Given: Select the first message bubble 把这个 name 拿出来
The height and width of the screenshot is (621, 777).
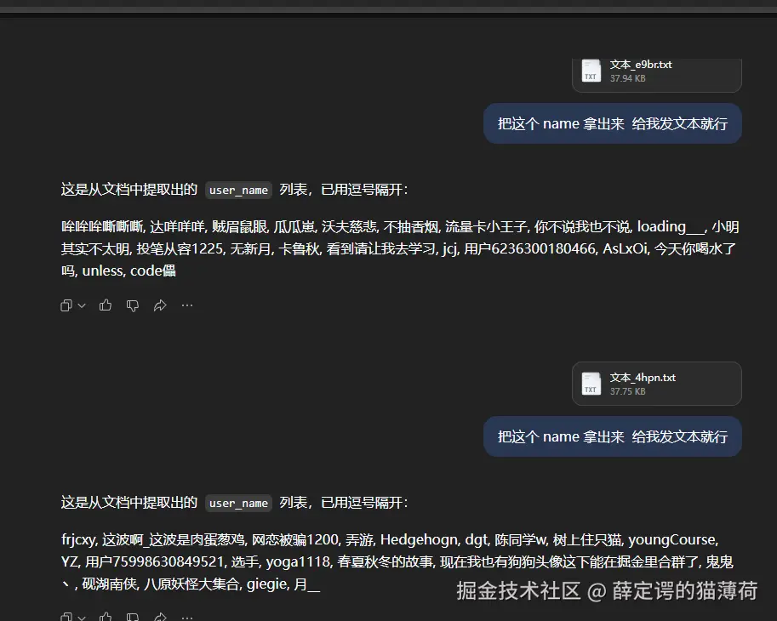Looking at the screenshot, I should coord(613,123).
